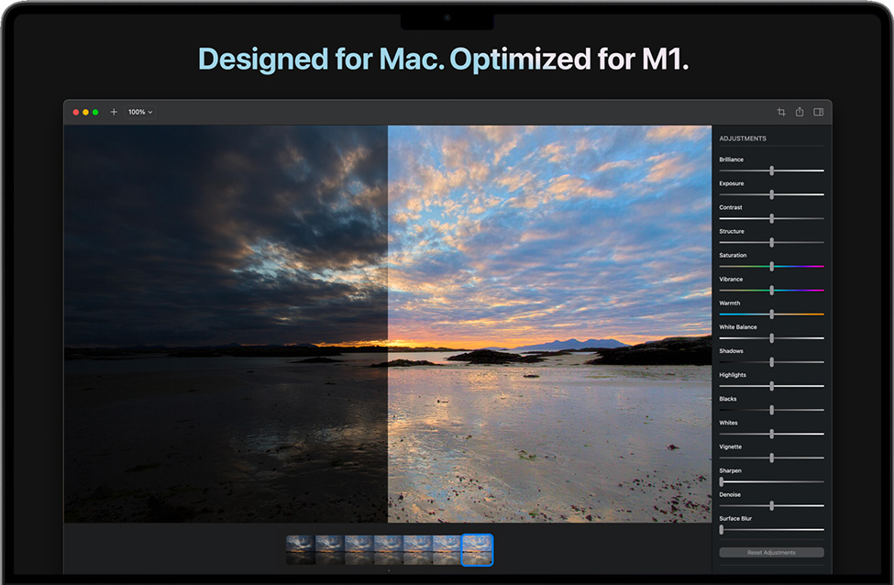894x585 pixels.
Task: Click the Sharpen slider handle
Action: (722, 481)
